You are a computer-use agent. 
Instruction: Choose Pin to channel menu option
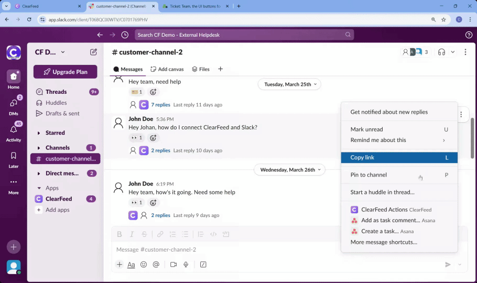point(368,175)
